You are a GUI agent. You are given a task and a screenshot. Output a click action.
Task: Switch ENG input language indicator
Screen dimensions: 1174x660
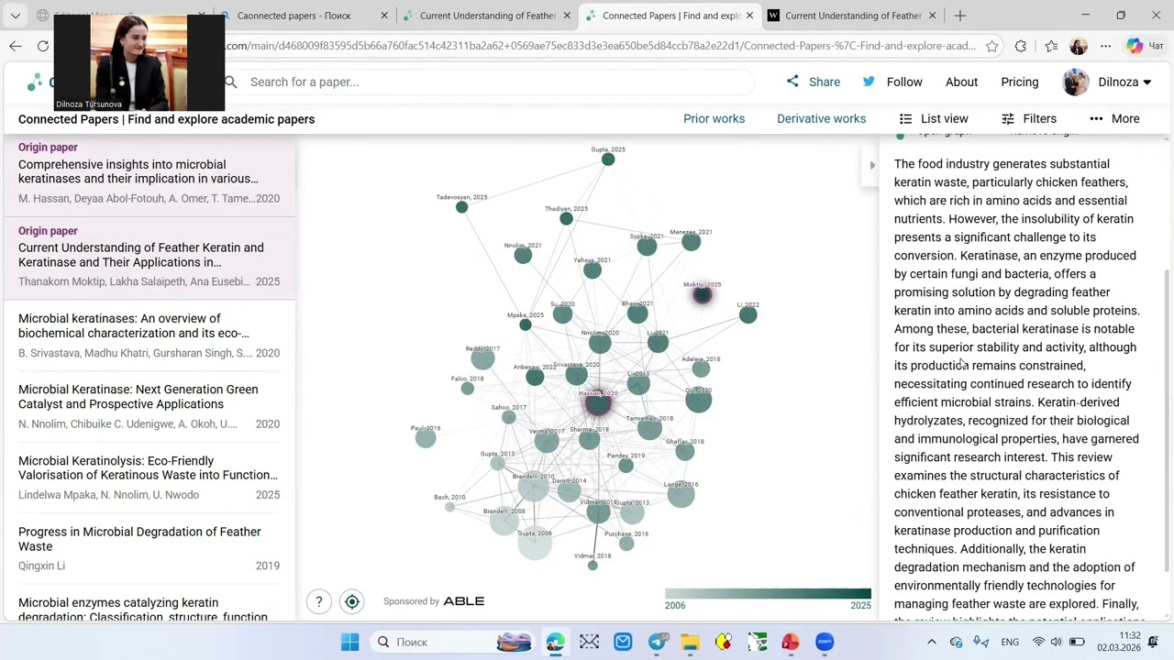click(1010, 642)
